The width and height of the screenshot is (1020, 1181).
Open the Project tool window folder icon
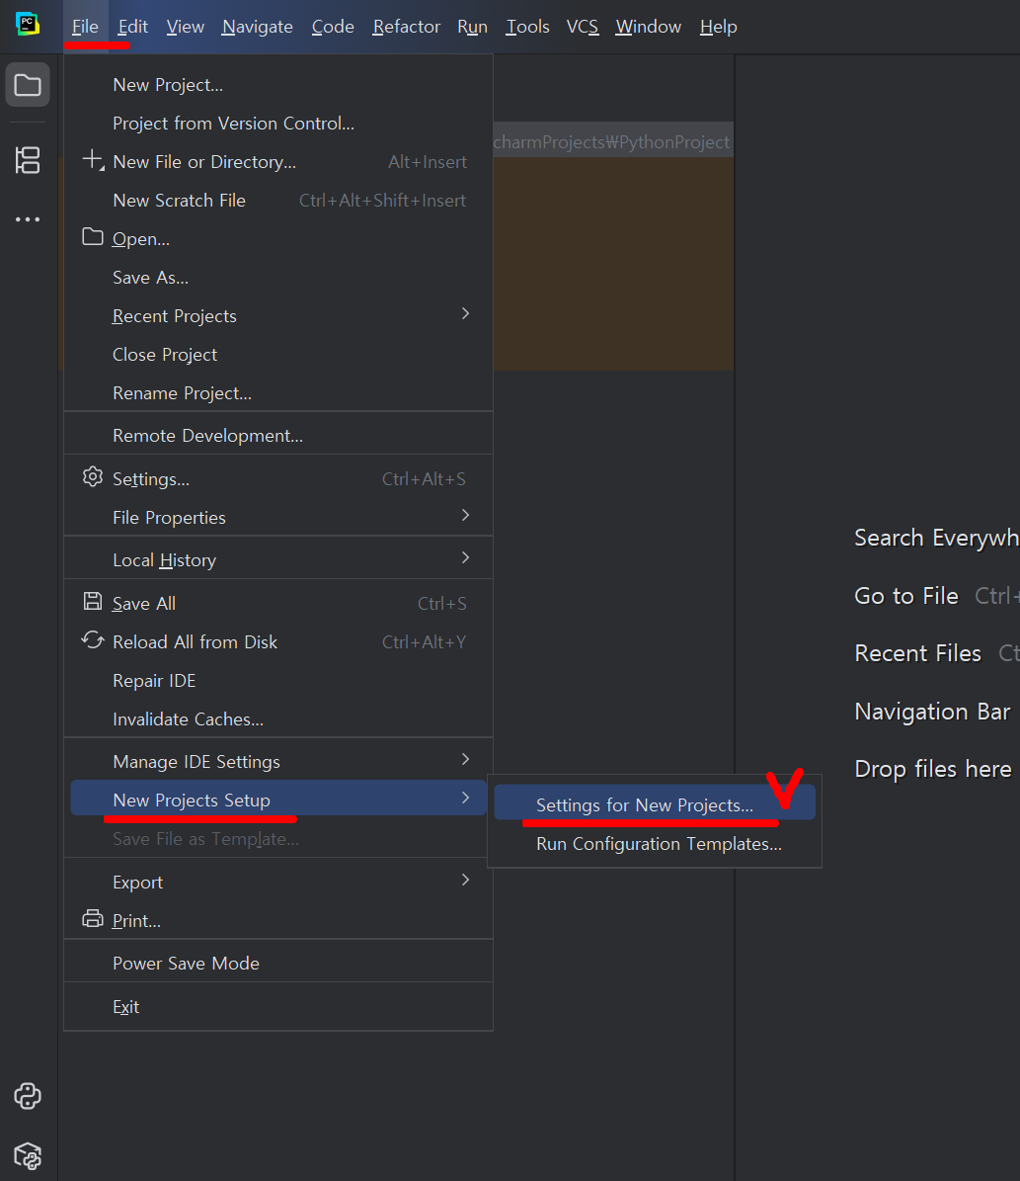(28, 85)
